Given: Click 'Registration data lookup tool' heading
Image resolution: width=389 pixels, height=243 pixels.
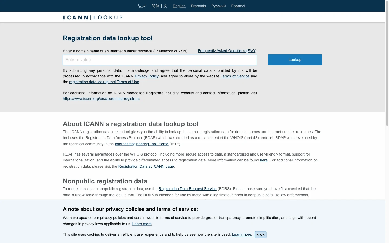Looking at the screenshot, I should pos(108,38).
